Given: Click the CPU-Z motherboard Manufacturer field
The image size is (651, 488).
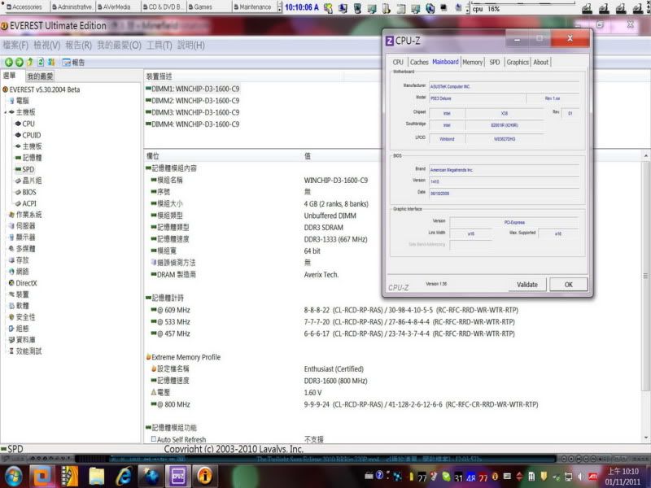Looking at the screenshot, I should [504, 87].
